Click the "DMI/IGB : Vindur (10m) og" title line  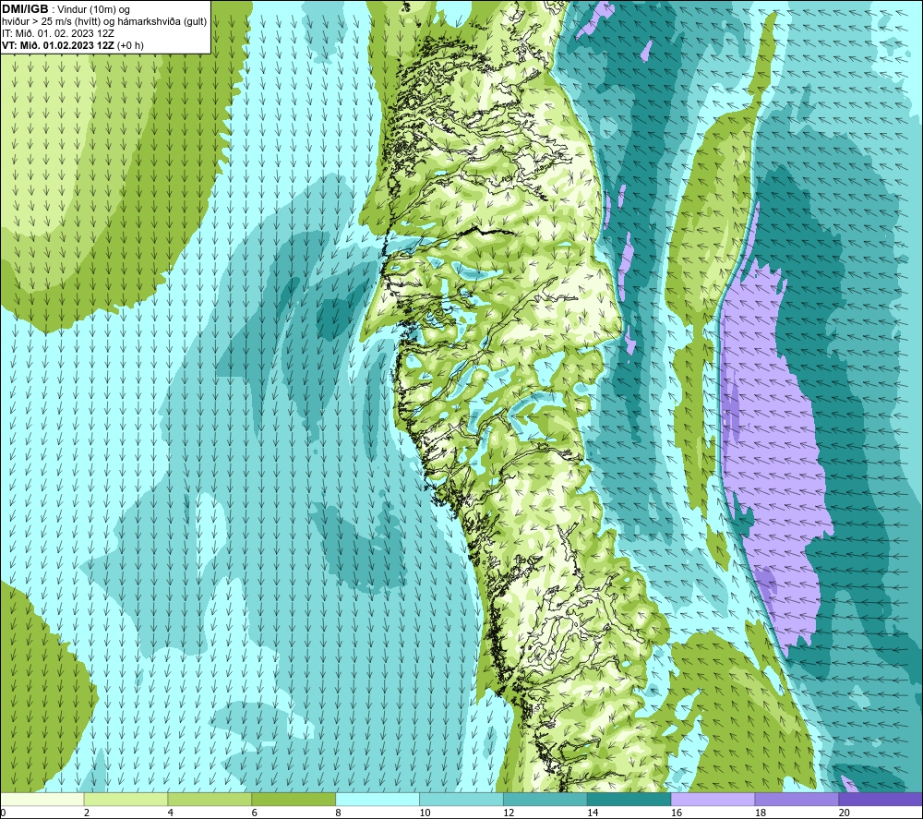66,9
